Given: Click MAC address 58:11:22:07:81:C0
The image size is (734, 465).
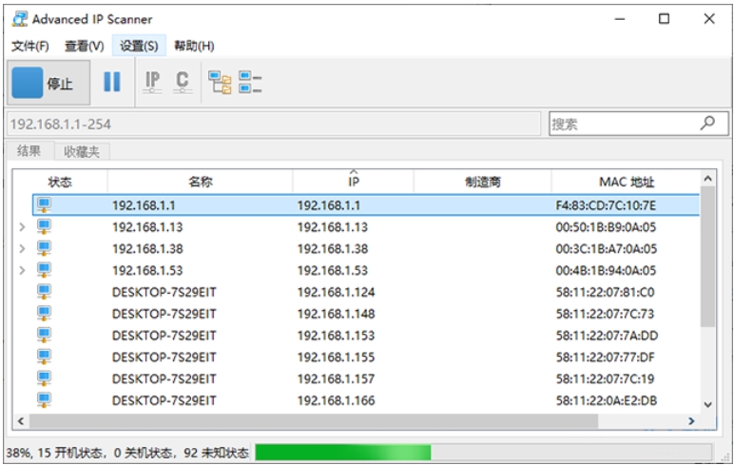Looking at the screenshot, I should click(605, 292).
